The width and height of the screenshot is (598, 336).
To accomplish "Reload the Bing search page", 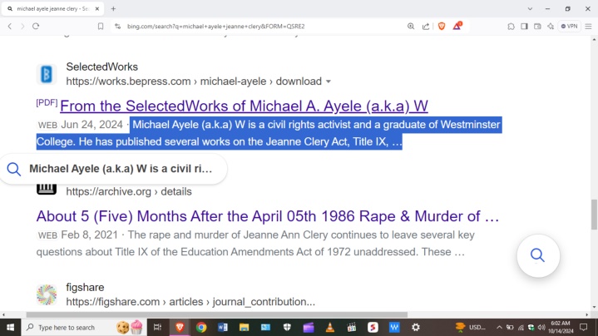I will tap(36, 27).
